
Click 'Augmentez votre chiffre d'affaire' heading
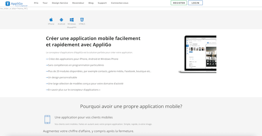tap(88, 131)
